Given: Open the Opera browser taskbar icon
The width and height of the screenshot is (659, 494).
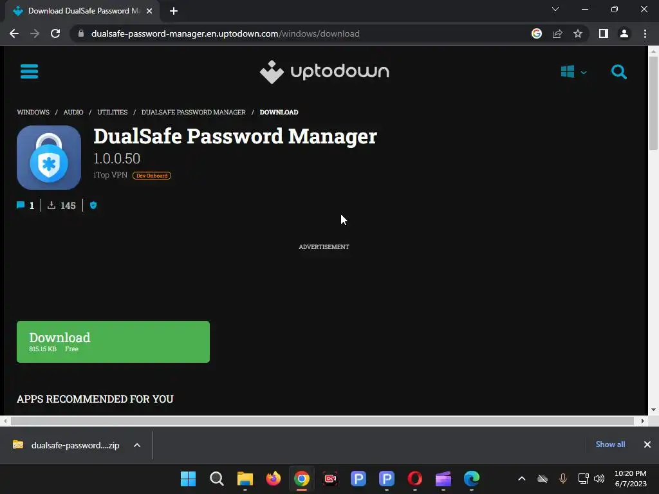Looking at the screenshot, I should point(415,479).
